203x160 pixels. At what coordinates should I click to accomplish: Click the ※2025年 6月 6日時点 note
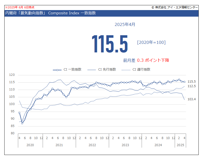(20, 7)
